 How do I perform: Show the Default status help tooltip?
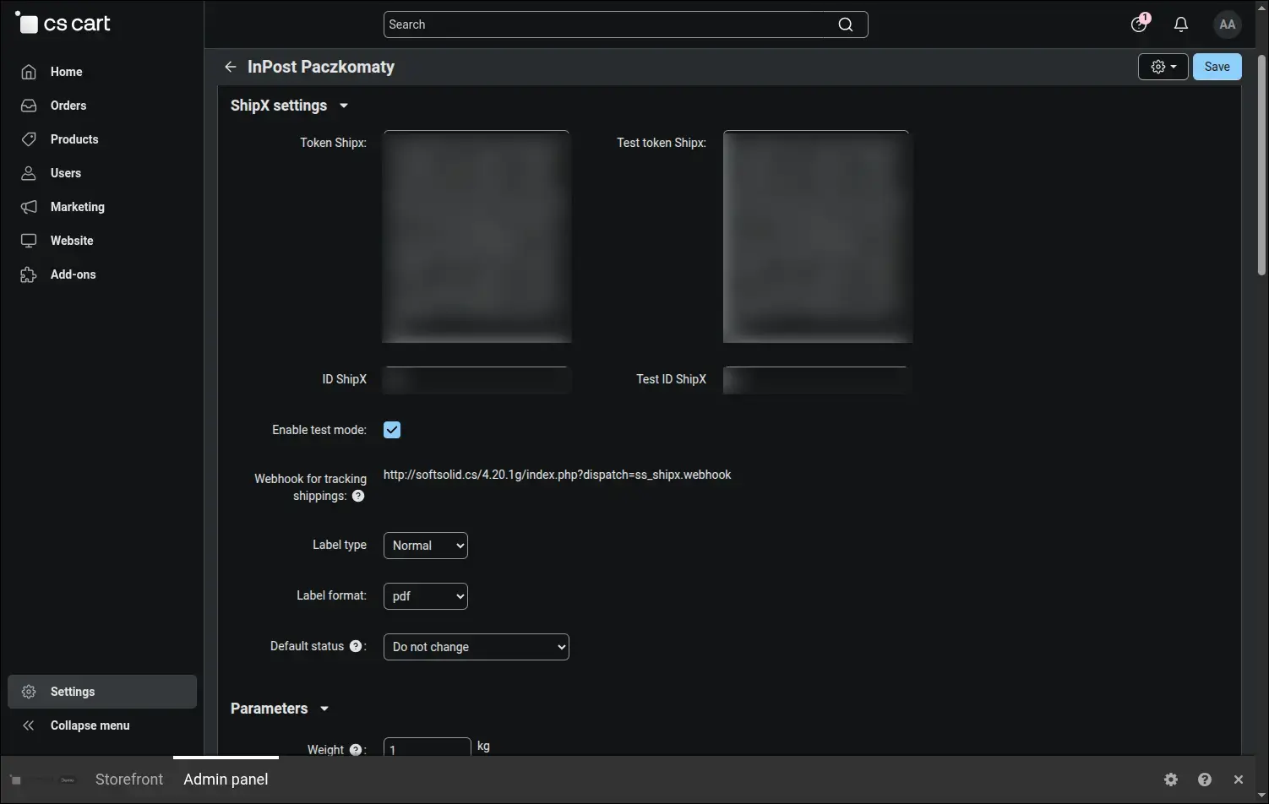356,646
